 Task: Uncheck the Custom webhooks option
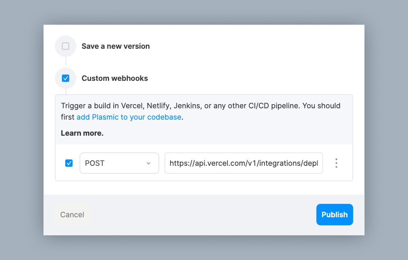tap(65, 78)
